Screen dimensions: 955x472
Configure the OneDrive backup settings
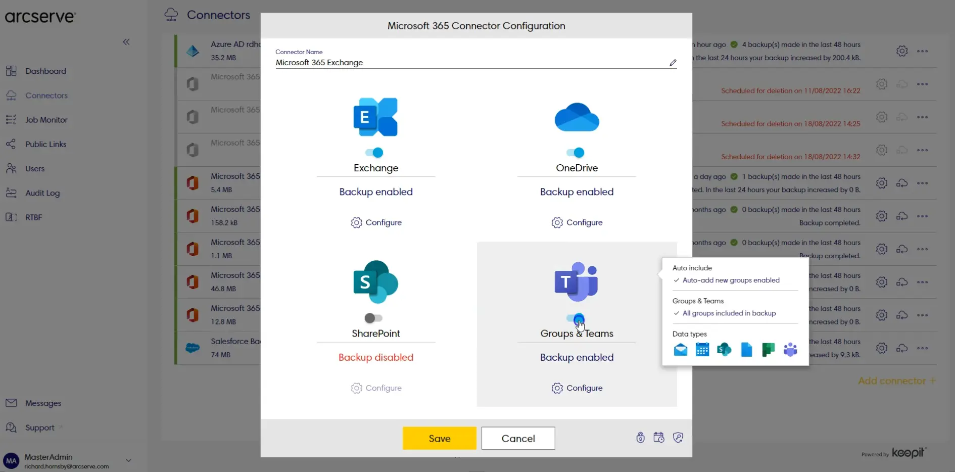click(577, 222)
